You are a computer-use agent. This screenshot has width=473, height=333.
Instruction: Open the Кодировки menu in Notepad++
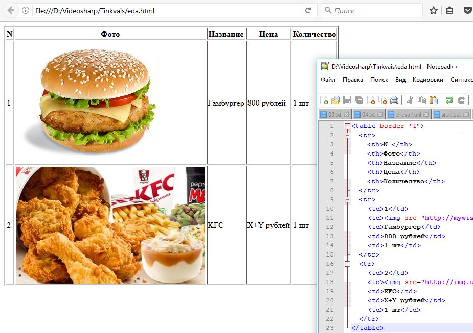coord(428,80)
